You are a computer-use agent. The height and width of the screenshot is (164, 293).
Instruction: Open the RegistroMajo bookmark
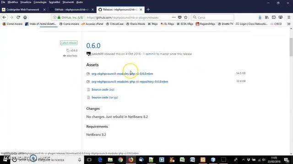(x=206, y=24)
